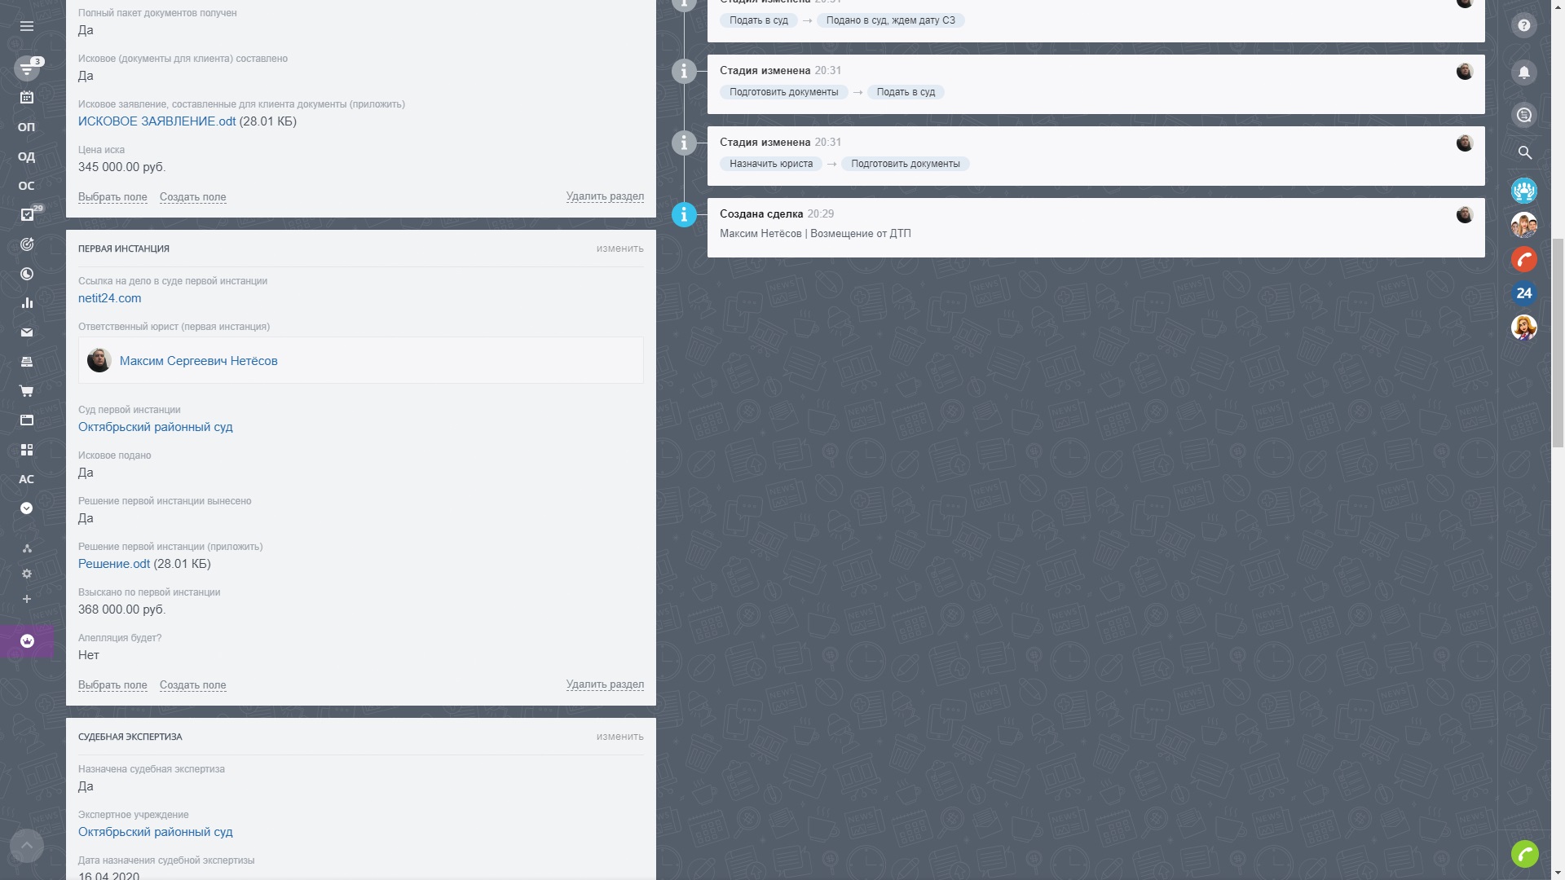This screenshot has width=1565, height=880.
Task: Click Удалить раздел under Первая инстанция
Action: tap(604, 684)
